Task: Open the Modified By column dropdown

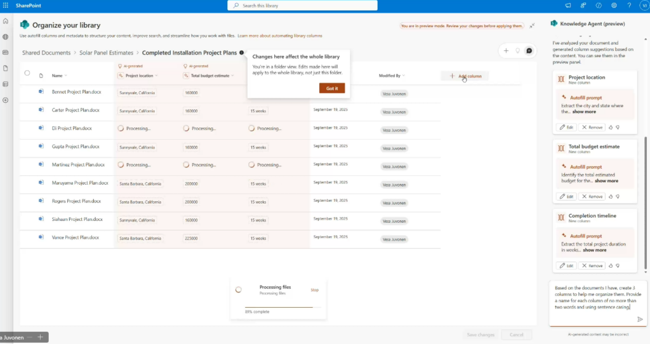Action: tap(403, 76)
